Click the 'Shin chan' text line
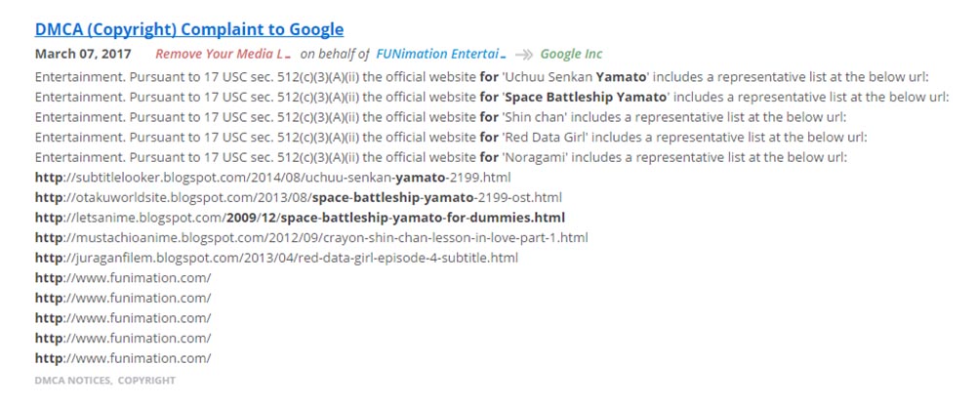The image size is (976, 406). (448, 116)
